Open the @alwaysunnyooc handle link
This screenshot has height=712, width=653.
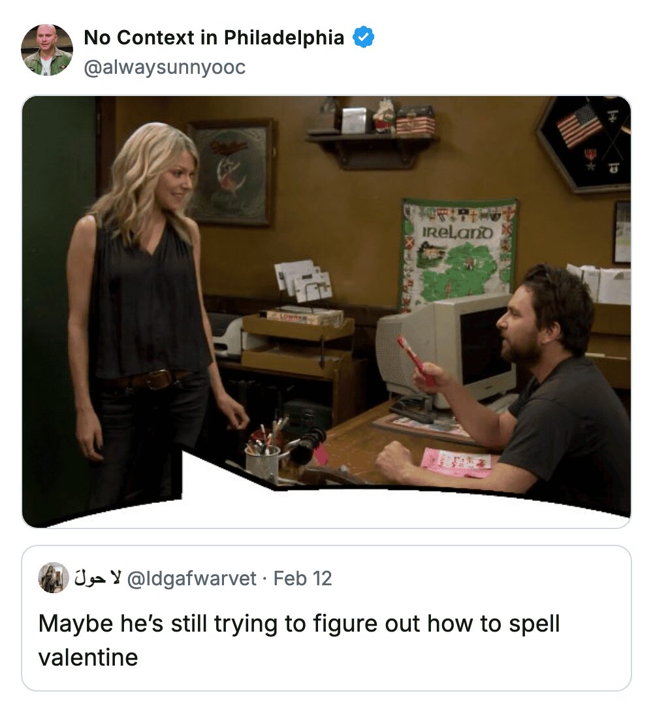pyautogui.click(x=165, y=67)
